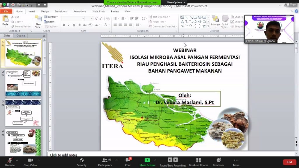Screen dimensions: 299x168
Task: Click the Cut scissors command
Action: tap(15, 17)
